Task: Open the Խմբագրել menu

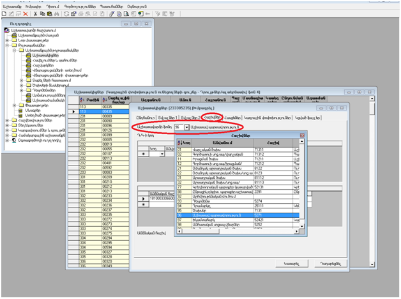Action: pos(34,4)
